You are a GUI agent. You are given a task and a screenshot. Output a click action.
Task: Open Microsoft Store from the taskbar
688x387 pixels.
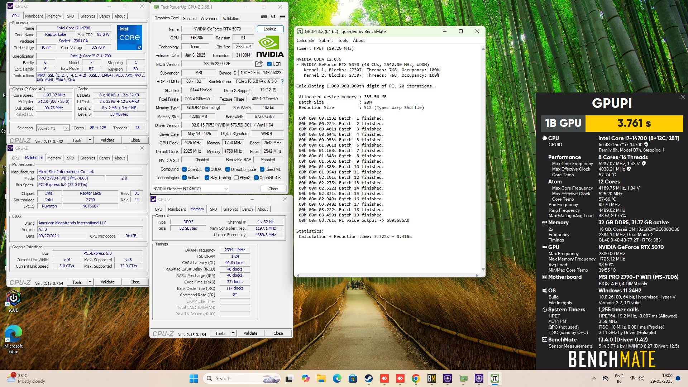tap(353, 378)
